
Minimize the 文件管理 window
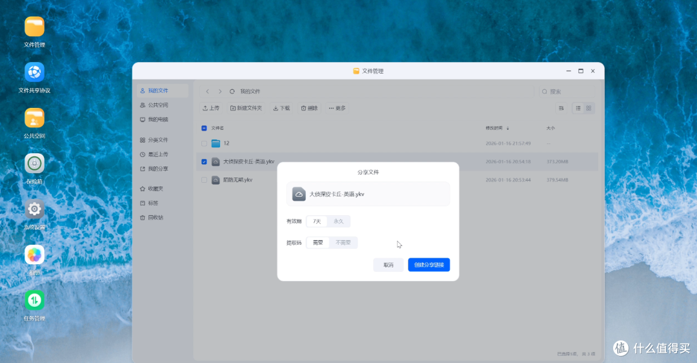pos(569,71)
